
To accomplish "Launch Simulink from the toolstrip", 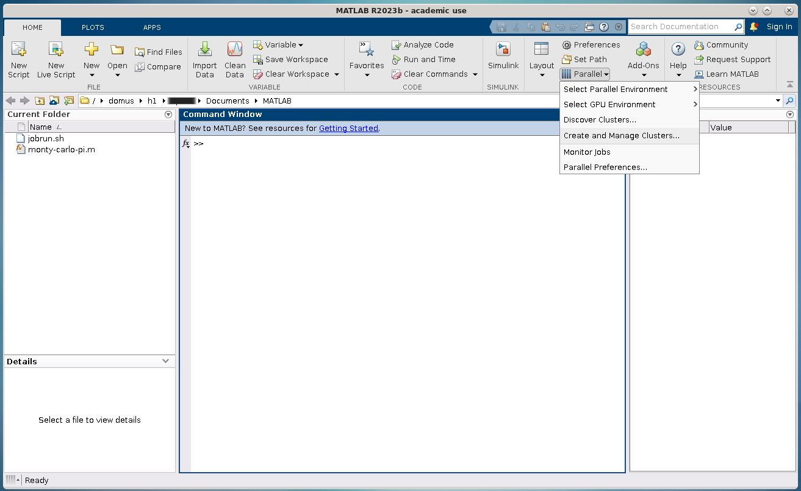I will pyautogui.click(x=503, y=50).
